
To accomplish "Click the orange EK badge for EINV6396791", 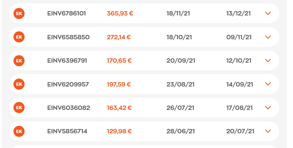I will tap(19, 61).
